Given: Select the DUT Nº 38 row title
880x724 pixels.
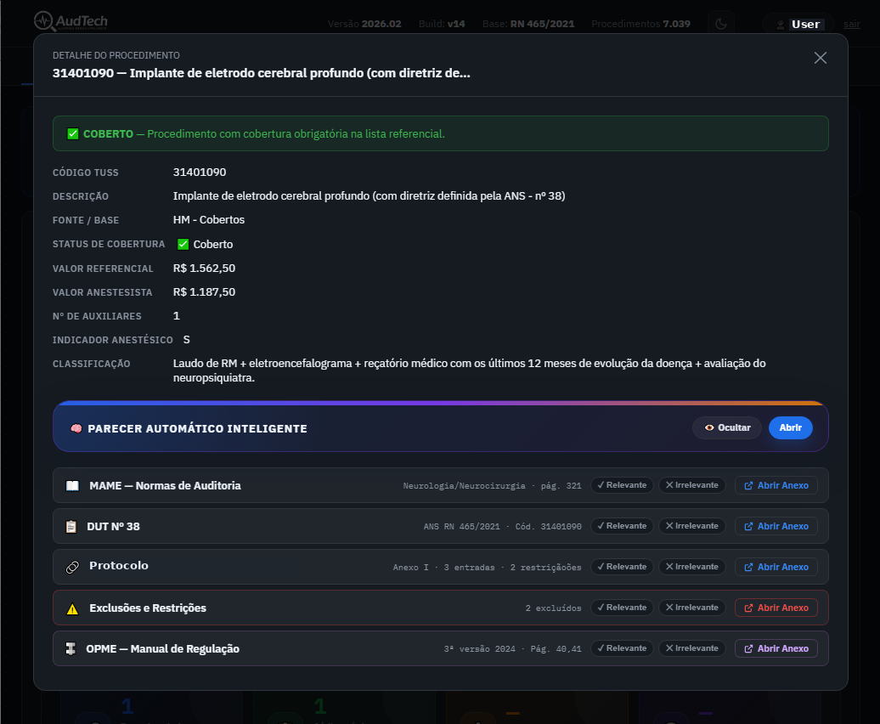Looking at the screenshot, I should (113, 527).
